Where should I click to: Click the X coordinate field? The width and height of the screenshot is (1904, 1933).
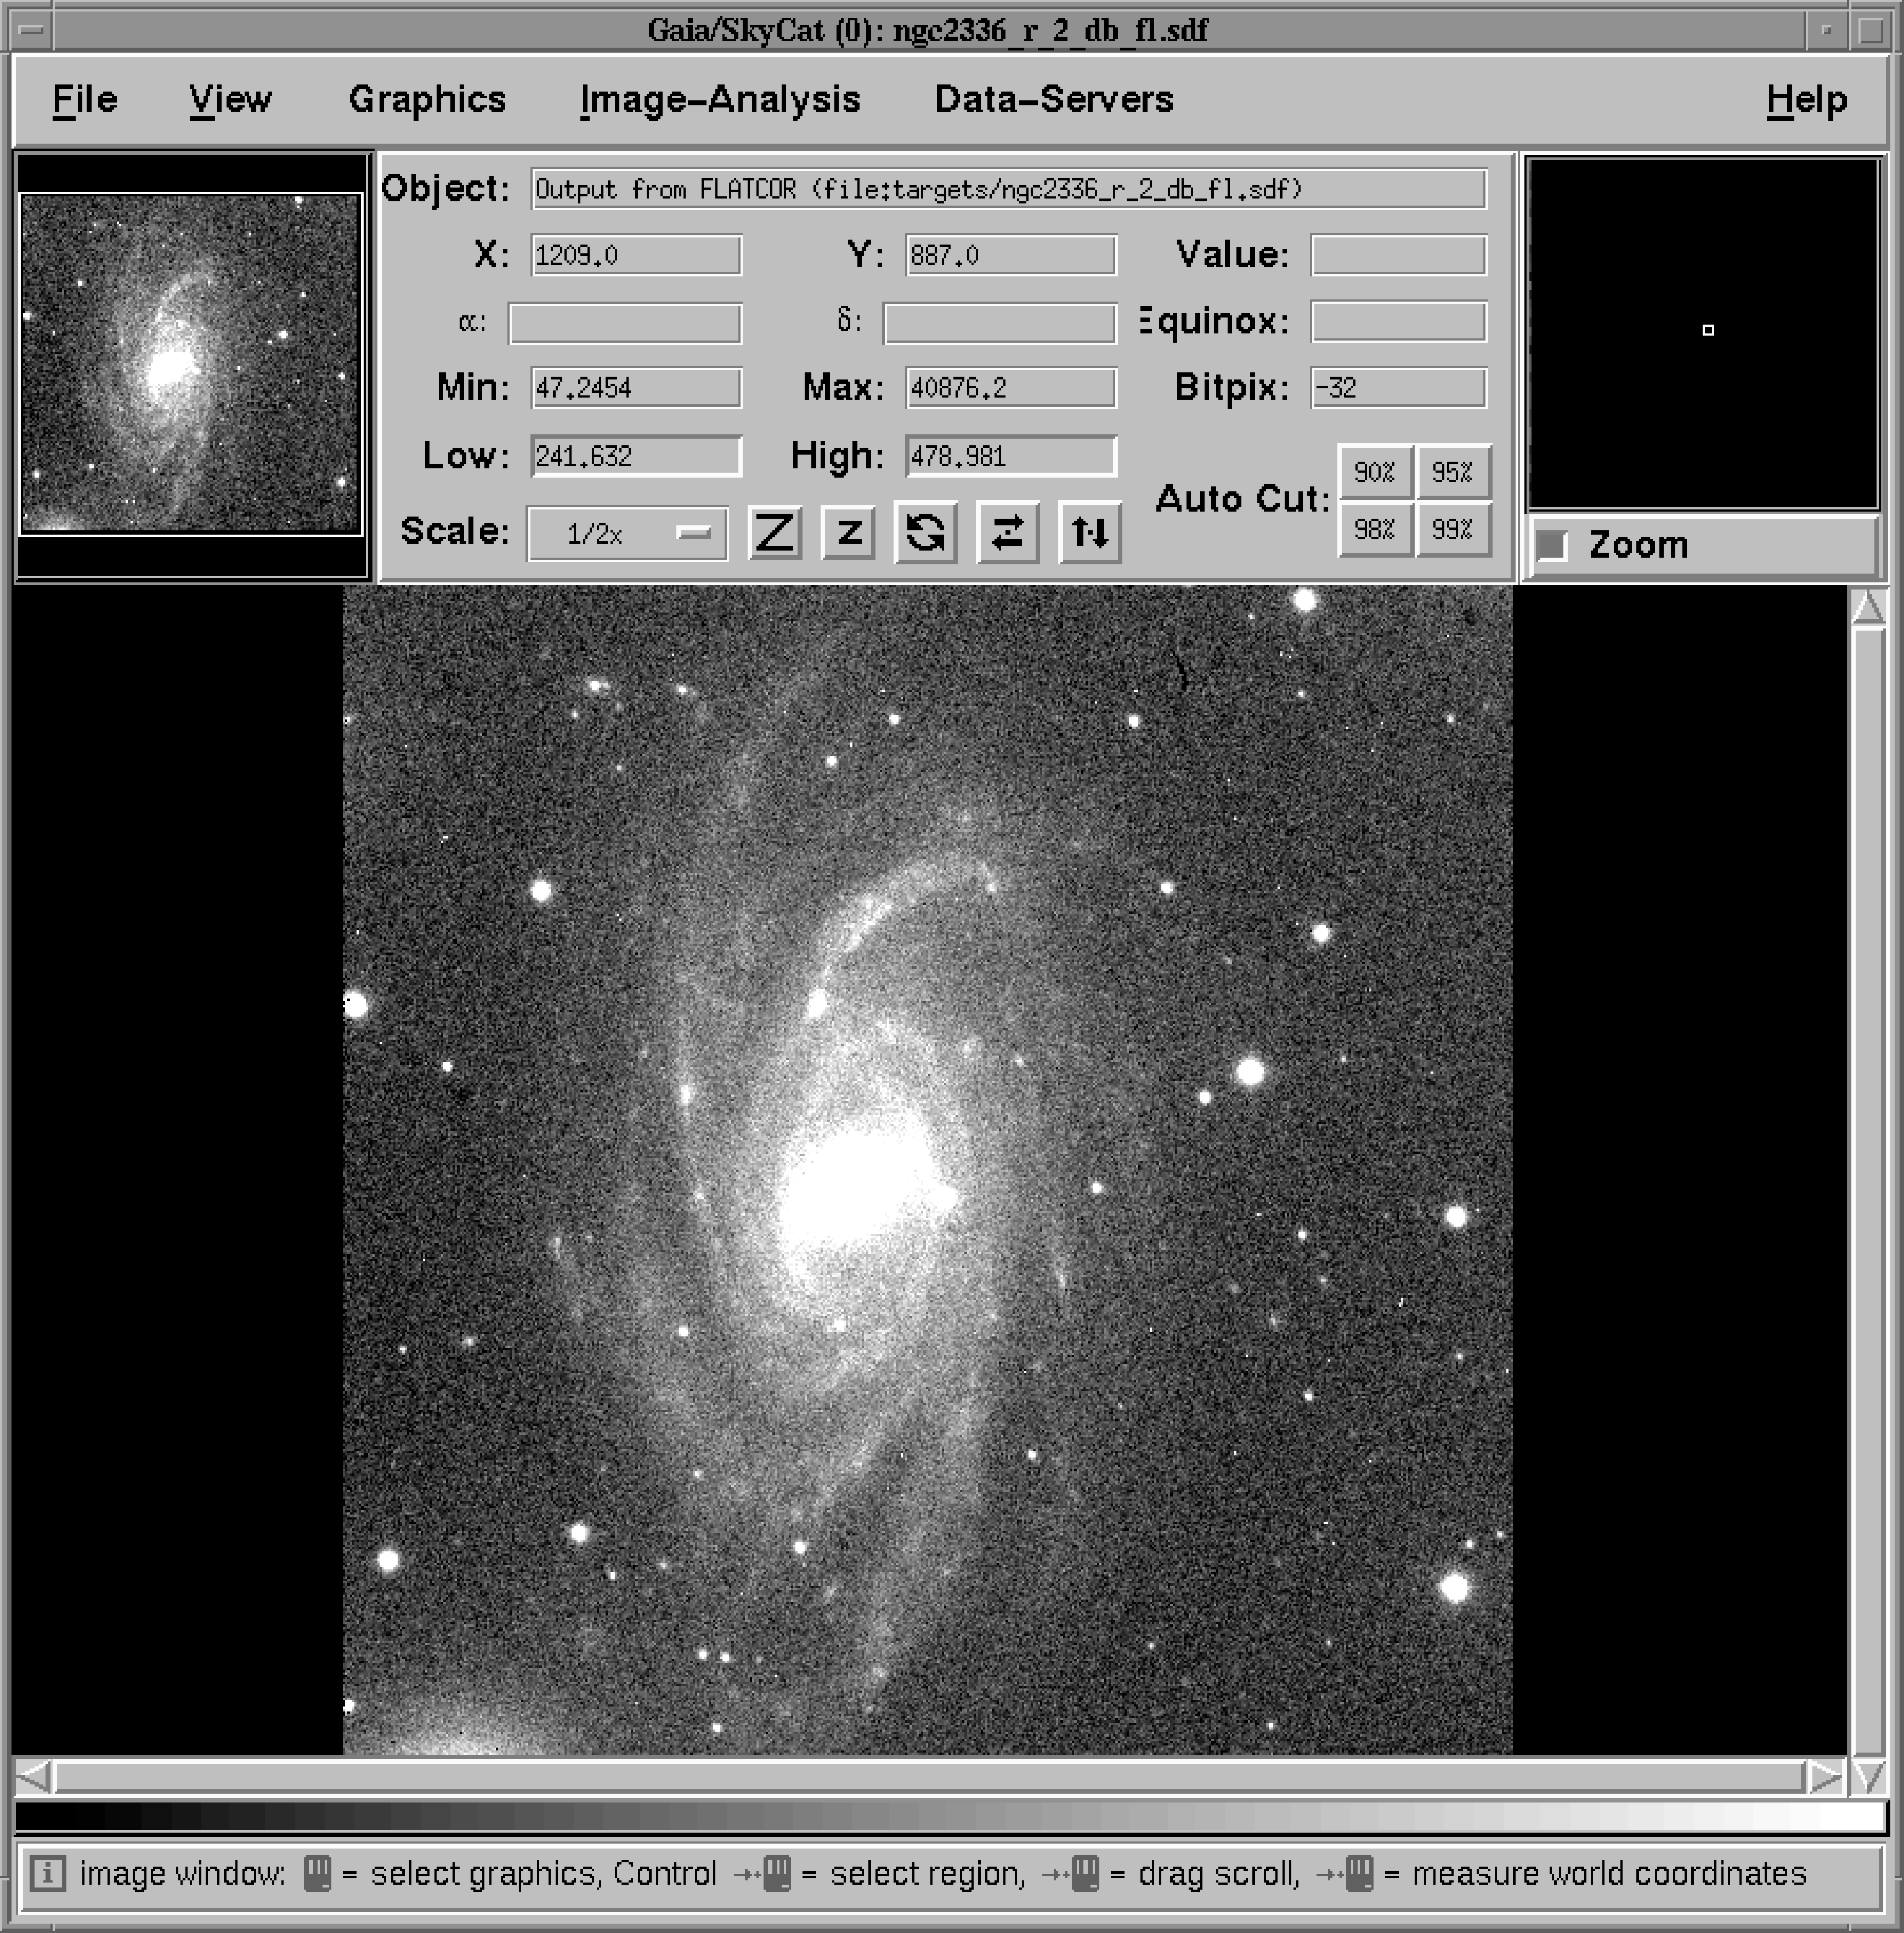tap(636, 255)
